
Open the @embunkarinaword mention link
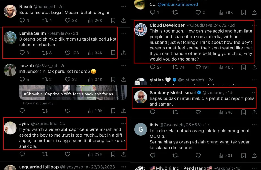point(178,4)
